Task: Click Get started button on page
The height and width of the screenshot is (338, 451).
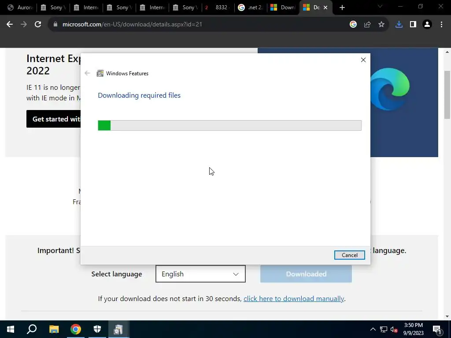Action: (x=54, y=119)
